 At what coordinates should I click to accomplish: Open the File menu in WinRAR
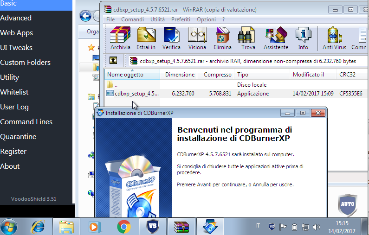(x=110, y=19)
